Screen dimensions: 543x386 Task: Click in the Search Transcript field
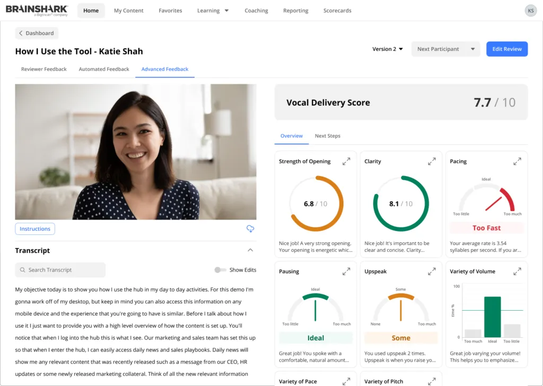(x=60, y=270)
